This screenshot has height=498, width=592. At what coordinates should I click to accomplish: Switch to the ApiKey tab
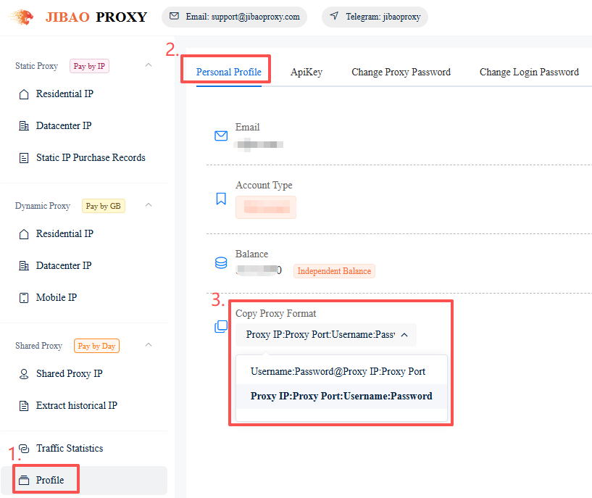pos(307,72)
